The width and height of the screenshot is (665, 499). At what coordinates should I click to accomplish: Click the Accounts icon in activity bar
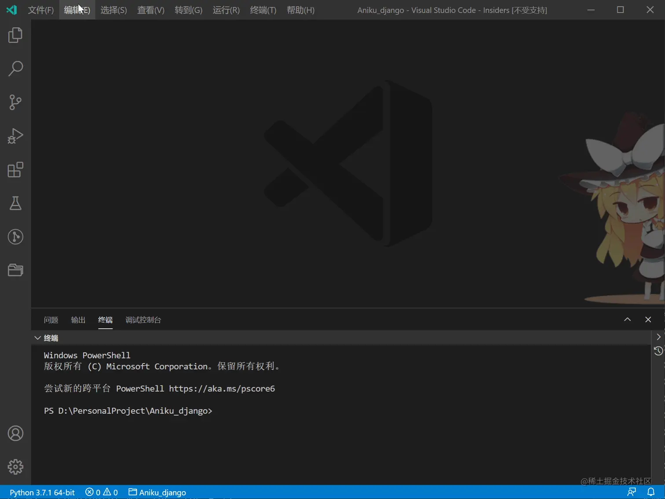(x=15, y=433)
